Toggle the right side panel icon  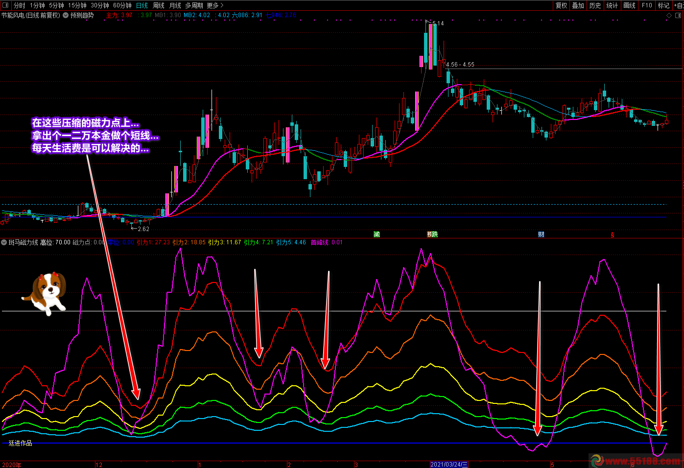pos(679,16)
